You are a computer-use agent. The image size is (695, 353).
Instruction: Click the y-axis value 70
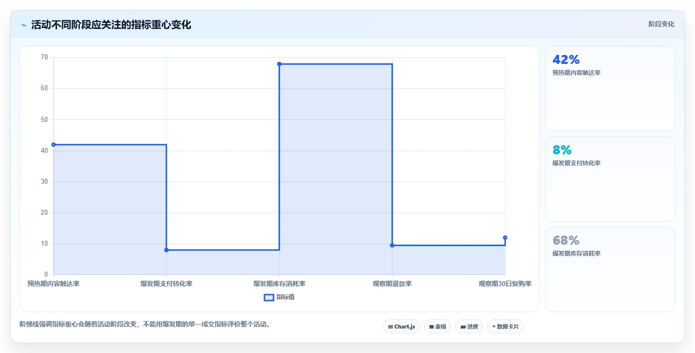pos(44,57)
